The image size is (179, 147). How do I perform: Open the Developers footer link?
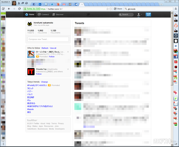(x=60, y=129)
